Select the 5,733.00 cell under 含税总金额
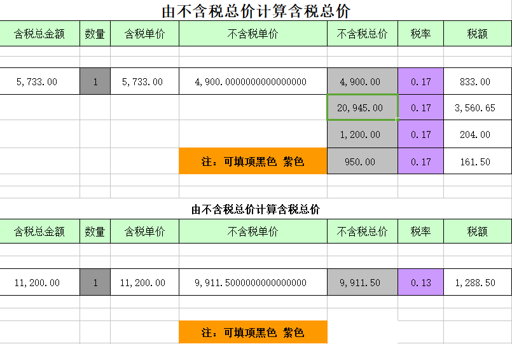 point(39,81)
